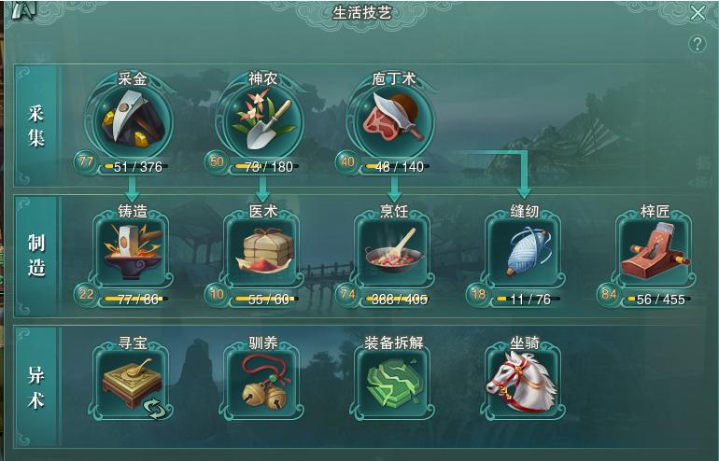Select the 驯养 taming bells icon
Screen dimensions: 719x461
262,383
